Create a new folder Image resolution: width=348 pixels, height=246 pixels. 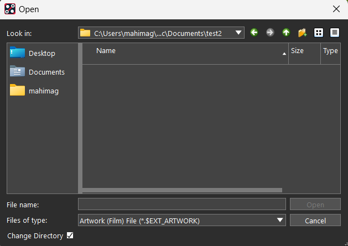[x=302, y=33]
